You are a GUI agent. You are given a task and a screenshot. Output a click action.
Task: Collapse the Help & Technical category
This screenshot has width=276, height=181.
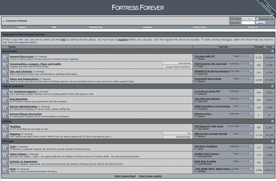coord(272,86)
